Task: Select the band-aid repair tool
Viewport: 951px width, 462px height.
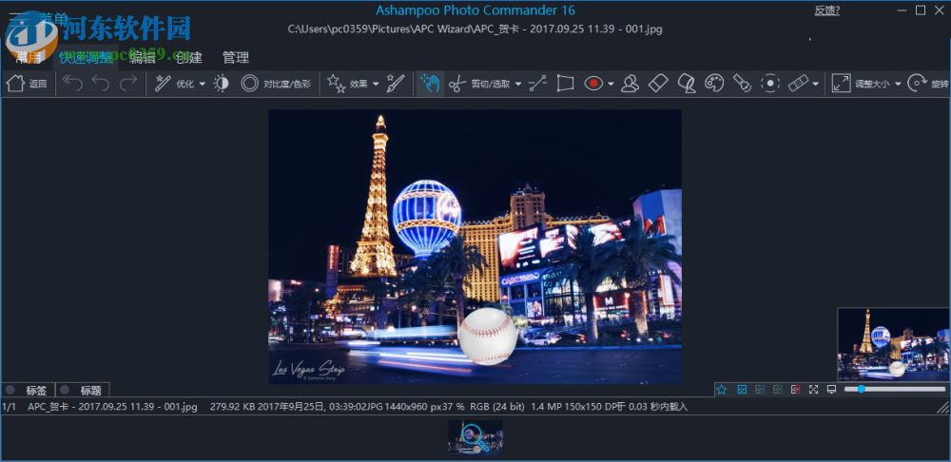Action: pyautogui.click(x=798, y=84)
